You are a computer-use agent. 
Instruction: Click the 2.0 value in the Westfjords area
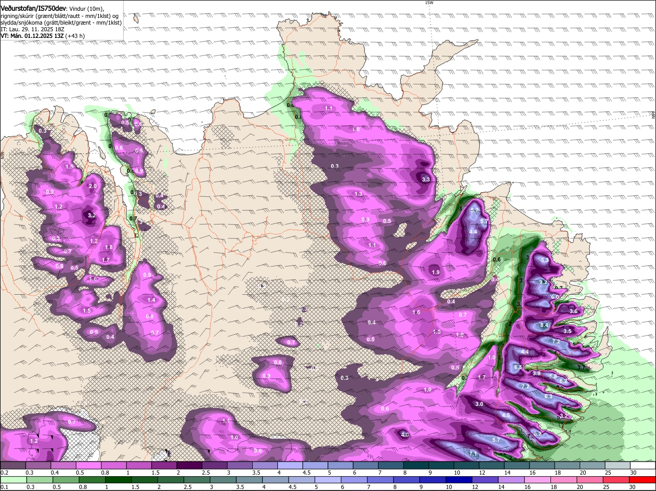93,186
